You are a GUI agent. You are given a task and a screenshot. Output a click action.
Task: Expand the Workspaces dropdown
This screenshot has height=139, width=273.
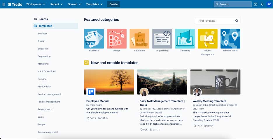point(36,4)
